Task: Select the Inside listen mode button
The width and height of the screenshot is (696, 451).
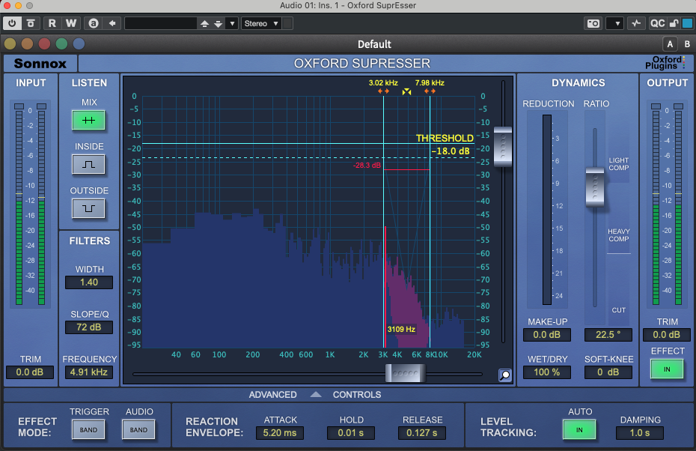Action: [88, 163]
